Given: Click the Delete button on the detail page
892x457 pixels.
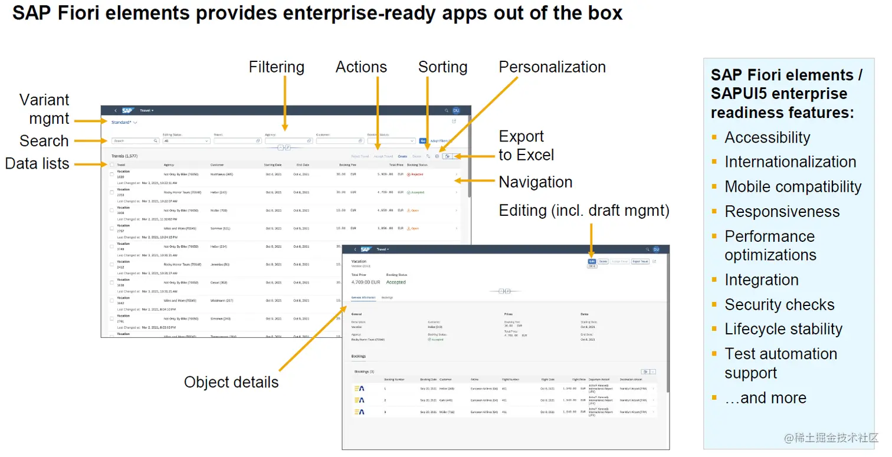Looking at the screenshot, I should [603, 261].
